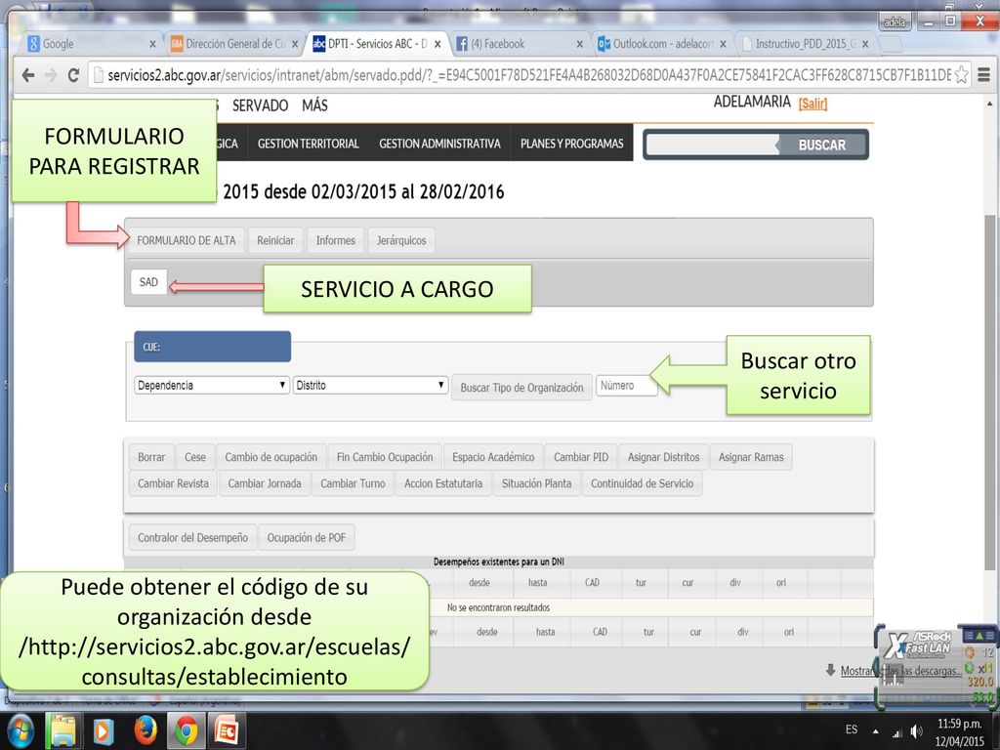Click the Salir logout link
The height and width of the screenshot is (750, 1000).
point(812,104)
